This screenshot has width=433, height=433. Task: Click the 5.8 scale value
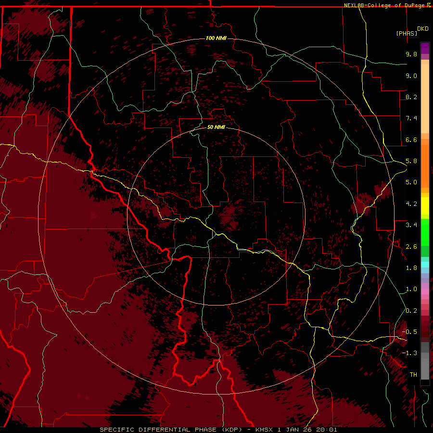pyautogui.click(x=411, y=161)
